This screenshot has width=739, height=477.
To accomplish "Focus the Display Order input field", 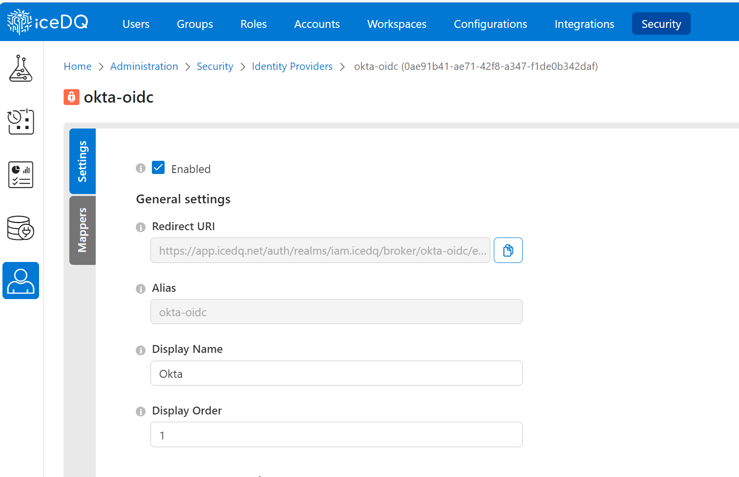I will pyautogui.click(x=336, y=435).
